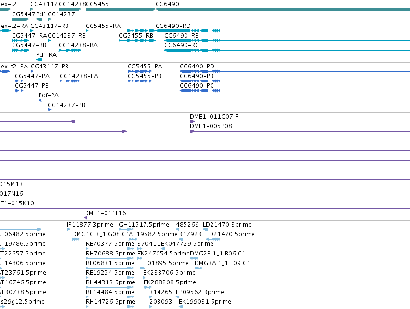Select feature 317923
This screenshot has height=309, width=410.
point(190,234)
